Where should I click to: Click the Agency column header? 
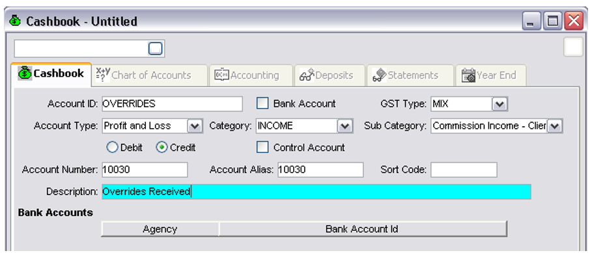click(x=160, y=229)
